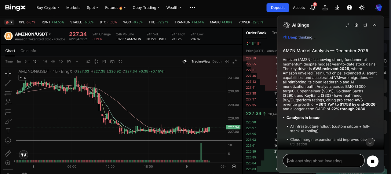Select the trend line drawing tool

point(8,83)
